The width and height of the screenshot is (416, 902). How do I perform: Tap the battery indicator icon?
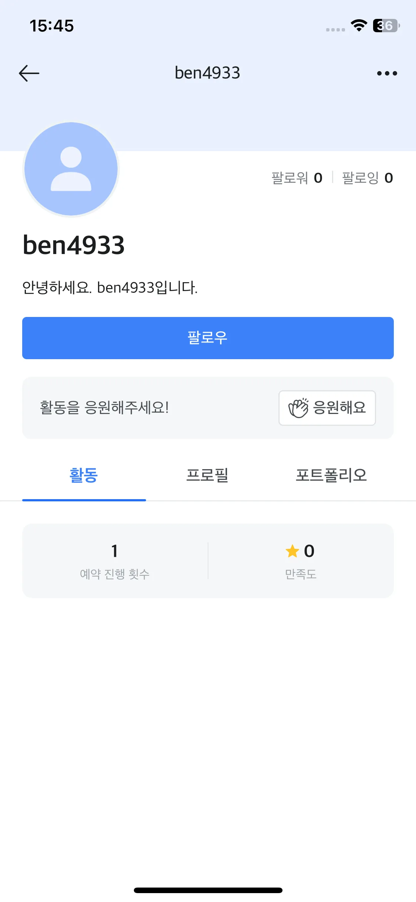point(386,26)
